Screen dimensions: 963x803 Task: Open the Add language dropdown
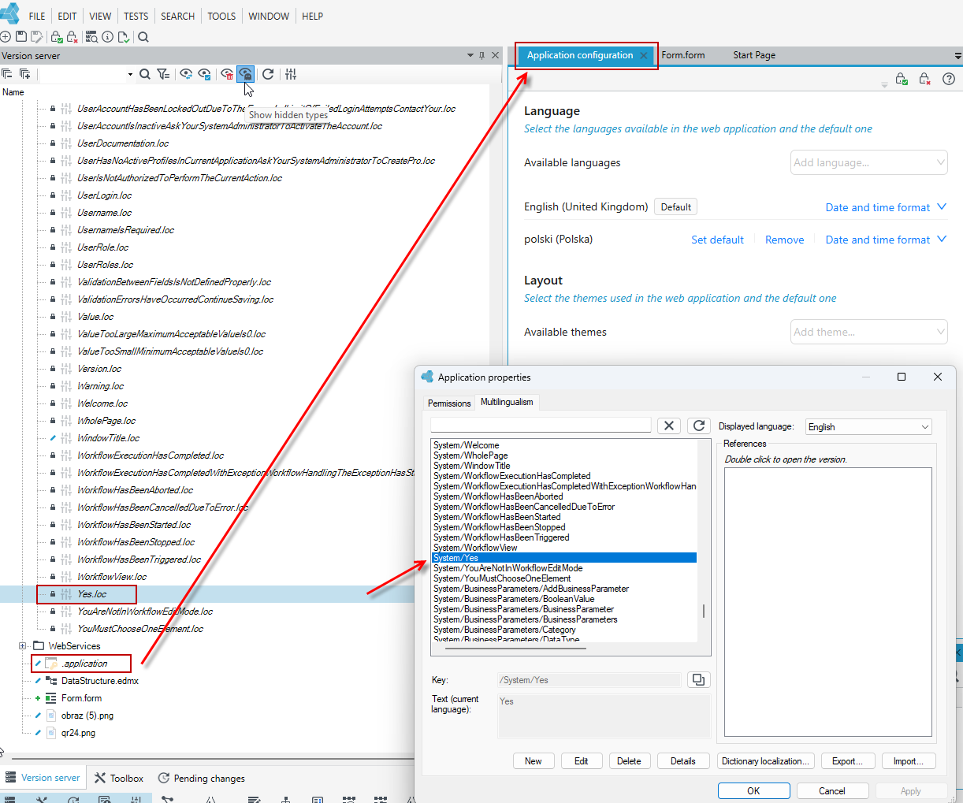pos(868,162)
